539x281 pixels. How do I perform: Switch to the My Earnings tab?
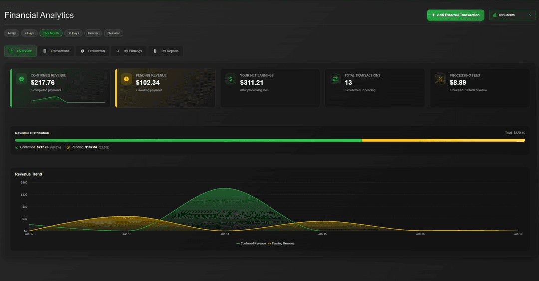pyautogui.click(x=129, y=51)
